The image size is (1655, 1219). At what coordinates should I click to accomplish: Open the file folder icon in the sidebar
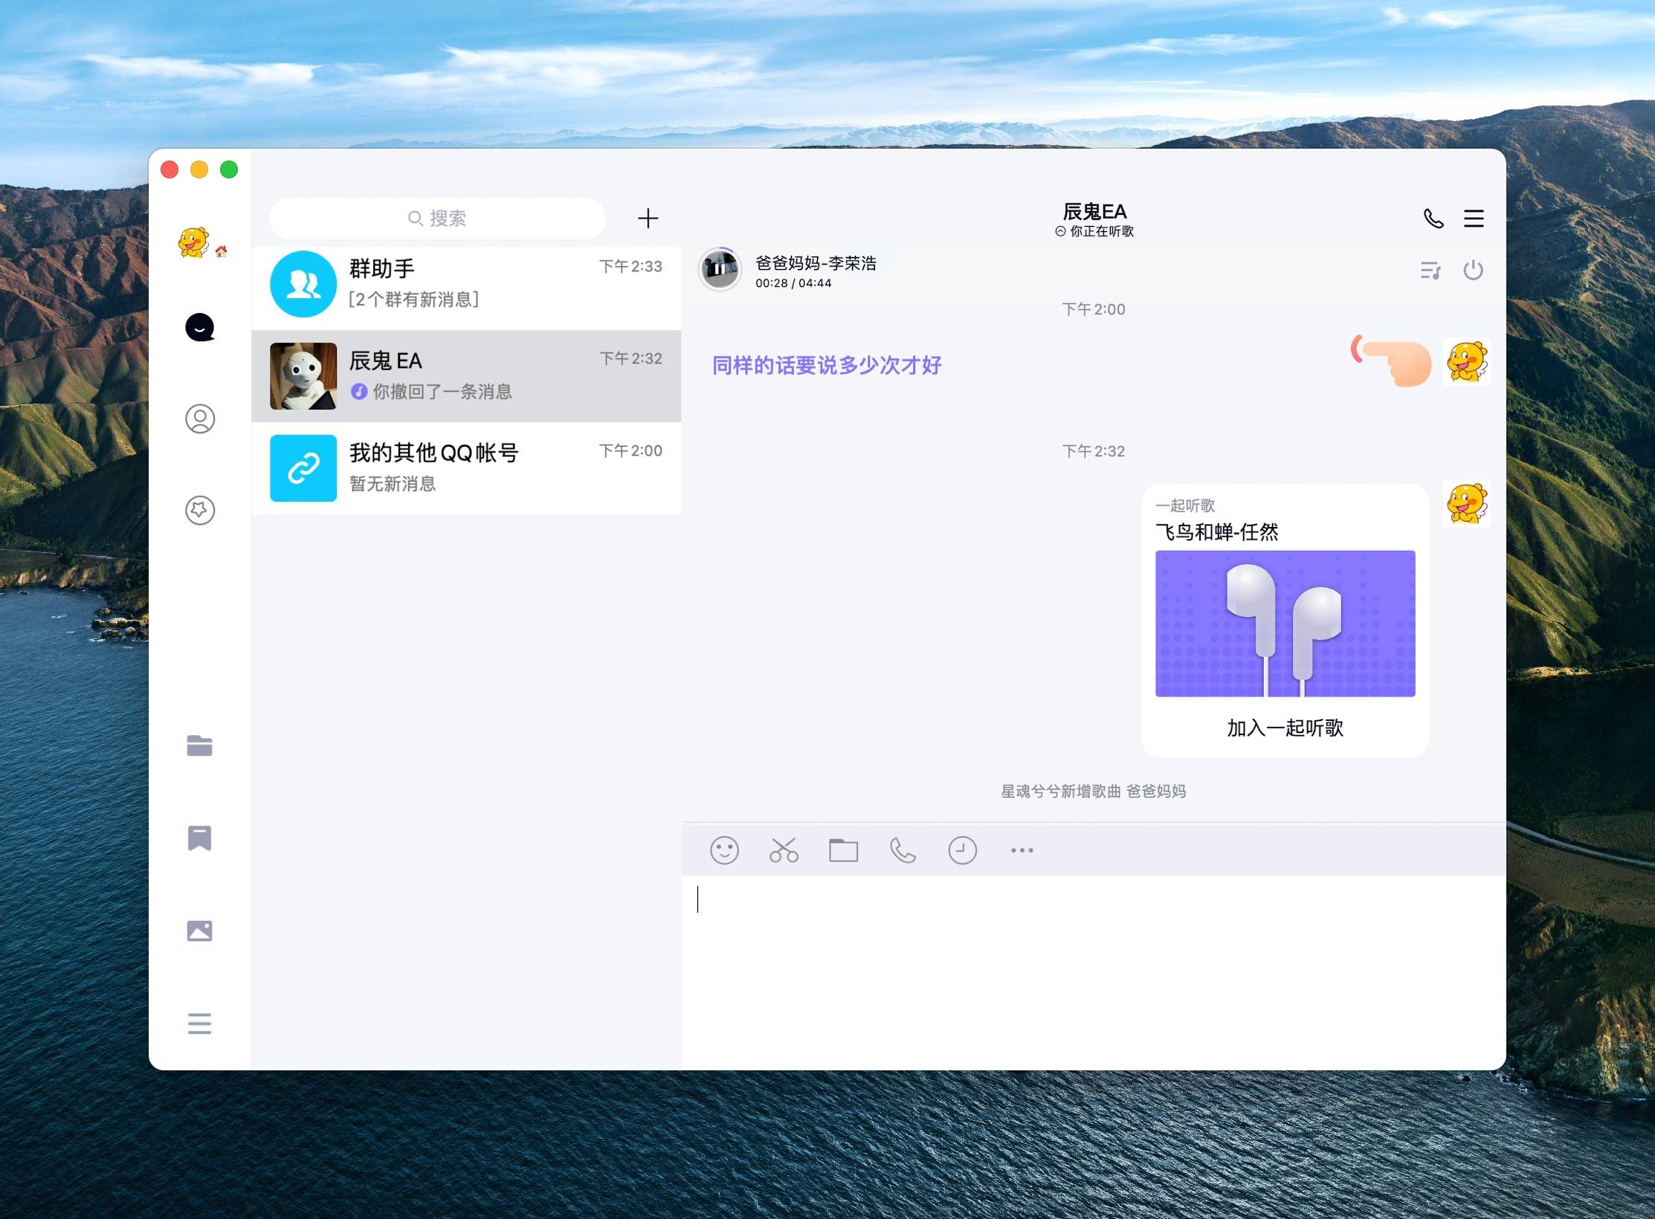199,746
